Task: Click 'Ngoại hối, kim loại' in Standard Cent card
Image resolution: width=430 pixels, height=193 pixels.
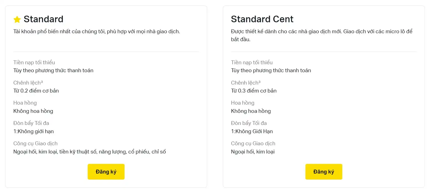Action: click(x=253, y=152)
